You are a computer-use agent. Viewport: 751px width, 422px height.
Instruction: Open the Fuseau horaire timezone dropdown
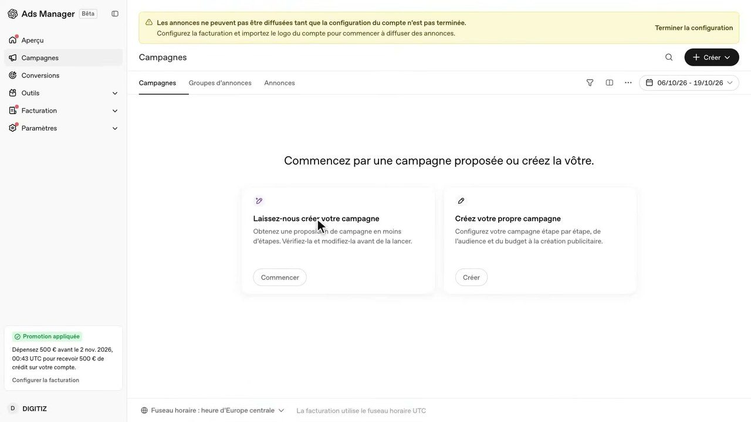coord(213,410)
